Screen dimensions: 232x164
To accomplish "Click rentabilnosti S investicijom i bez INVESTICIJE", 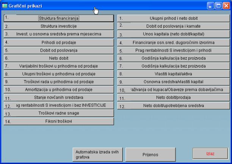I will tap(59, 105).
